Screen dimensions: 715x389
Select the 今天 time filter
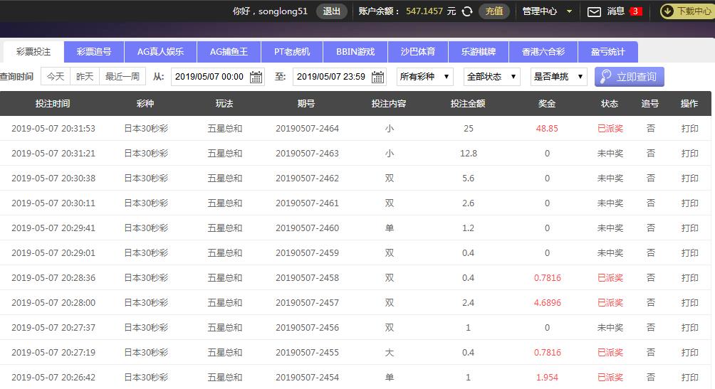click(x=56, y=77)
